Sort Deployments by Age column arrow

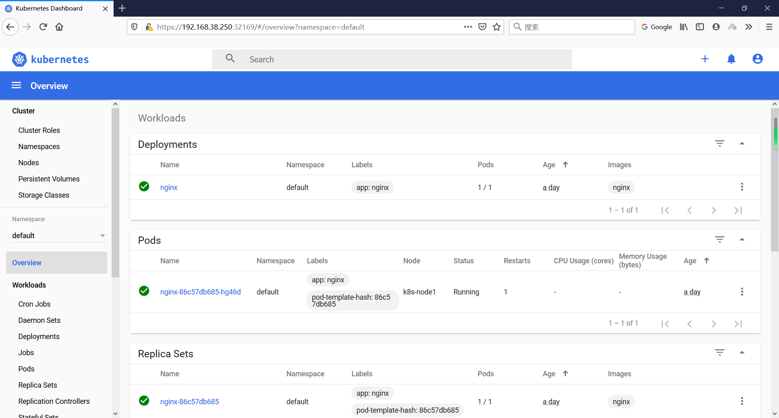[565, 164]
